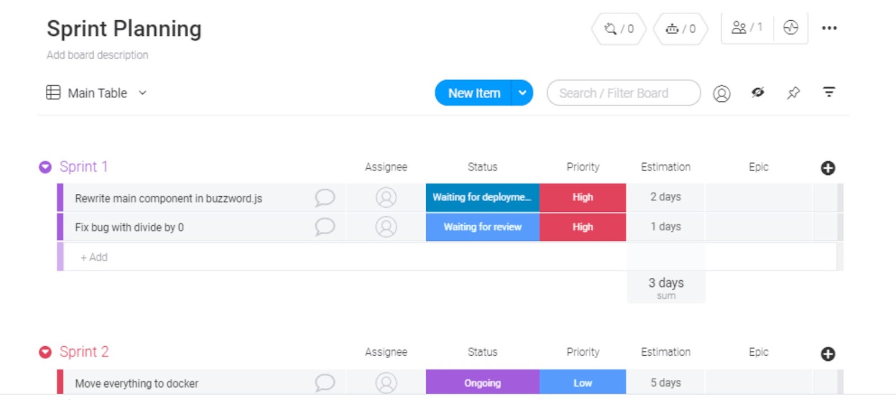
Task: Open the filter lines icon
Action: (829, 92)
